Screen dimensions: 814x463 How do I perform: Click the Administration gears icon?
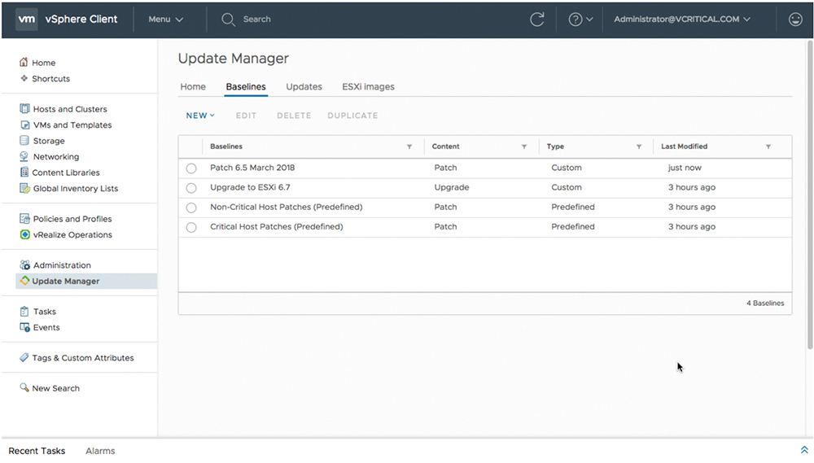pos(24,264)
